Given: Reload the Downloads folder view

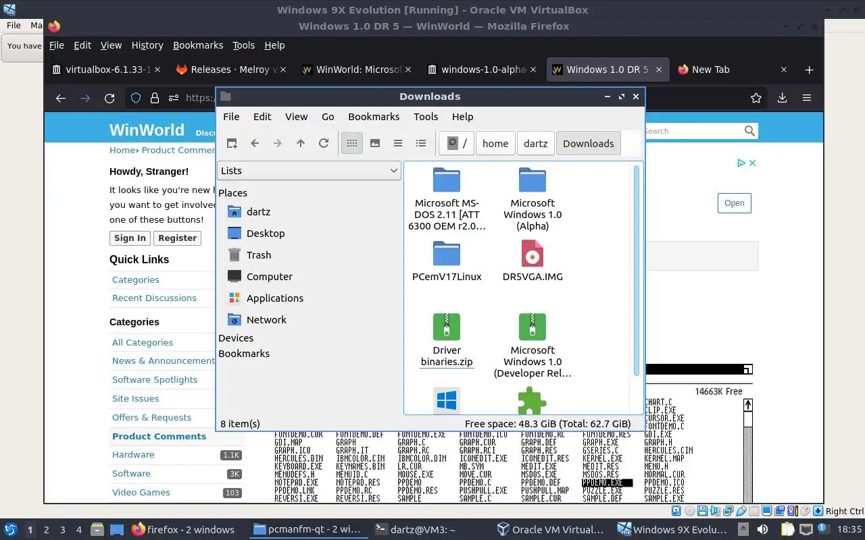Looking at the screenshot, I should pos(324,143).
